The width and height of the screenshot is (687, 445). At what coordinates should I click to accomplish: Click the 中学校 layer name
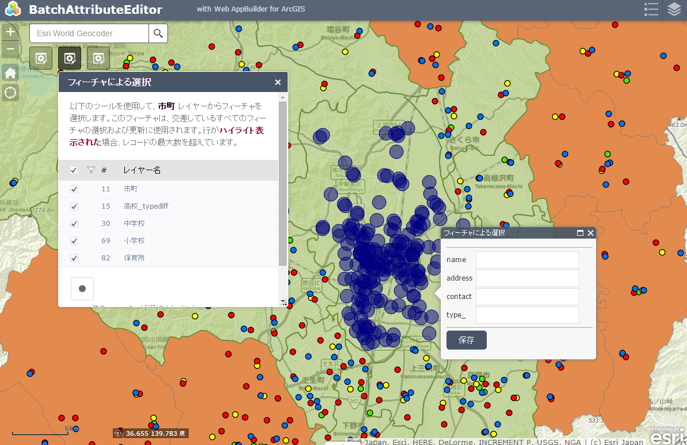(134, 224)
